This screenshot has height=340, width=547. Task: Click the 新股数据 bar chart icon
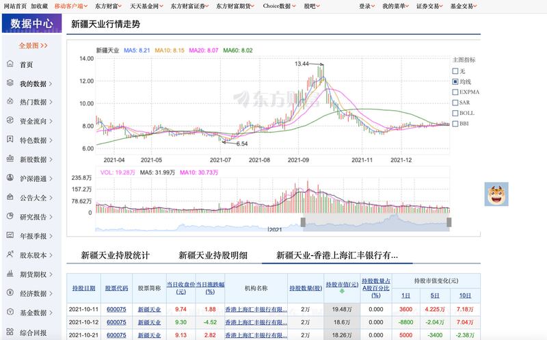pos(10,159)
